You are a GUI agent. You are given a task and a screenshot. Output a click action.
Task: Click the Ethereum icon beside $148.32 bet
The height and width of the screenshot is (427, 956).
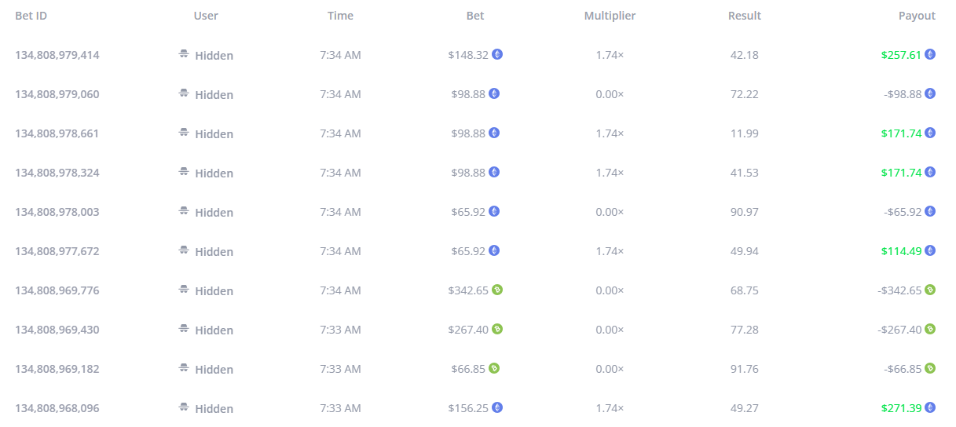tap(497, 55)
